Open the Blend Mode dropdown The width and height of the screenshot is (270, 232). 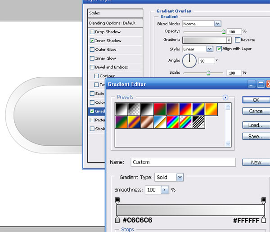click(x=202, y=24)
